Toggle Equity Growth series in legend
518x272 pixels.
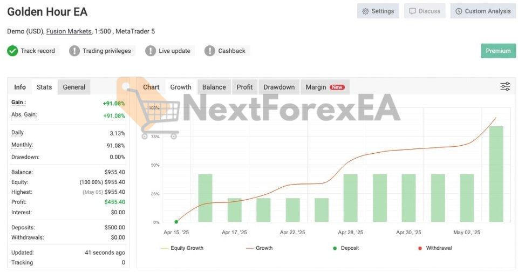182,248
